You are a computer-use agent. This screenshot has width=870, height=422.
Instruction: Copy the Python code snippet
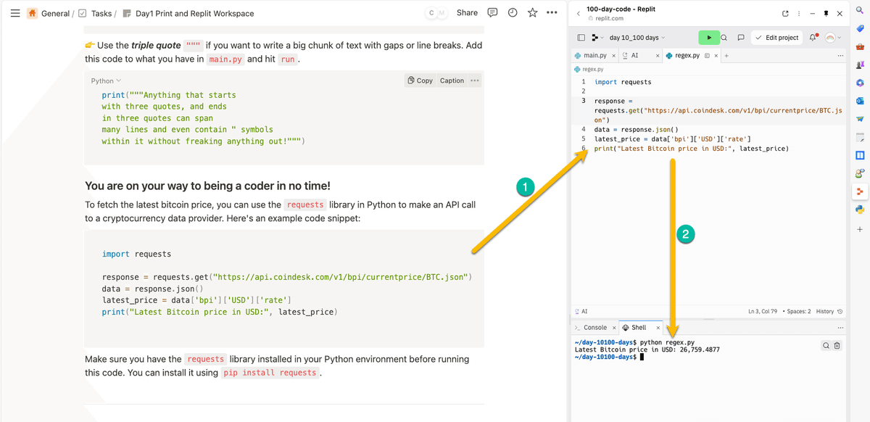coord(419,80)
